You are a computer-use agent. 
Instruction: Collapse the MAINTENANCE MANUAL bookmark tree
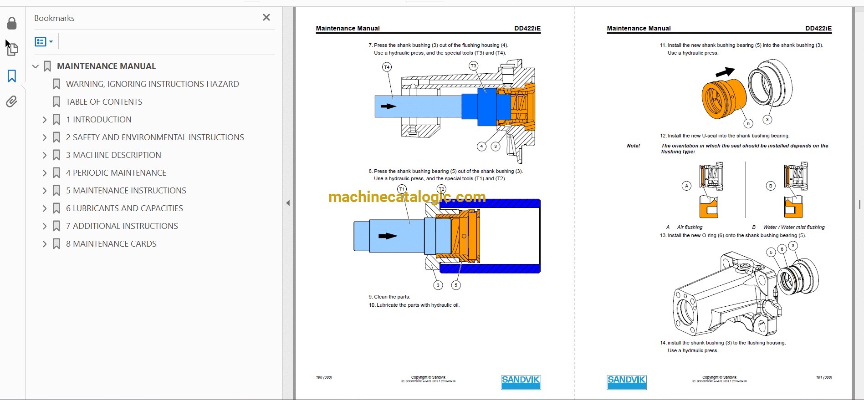(x=36, y=66)
